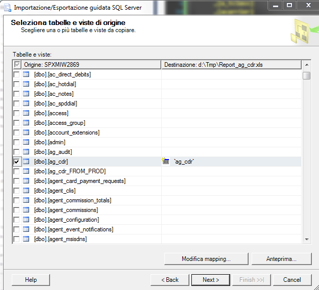Check the ac_notes table checkbox

coord(16,94)
